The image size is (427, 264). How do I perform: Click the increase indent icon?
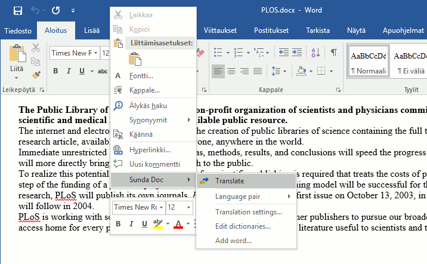tap(297, 52)
